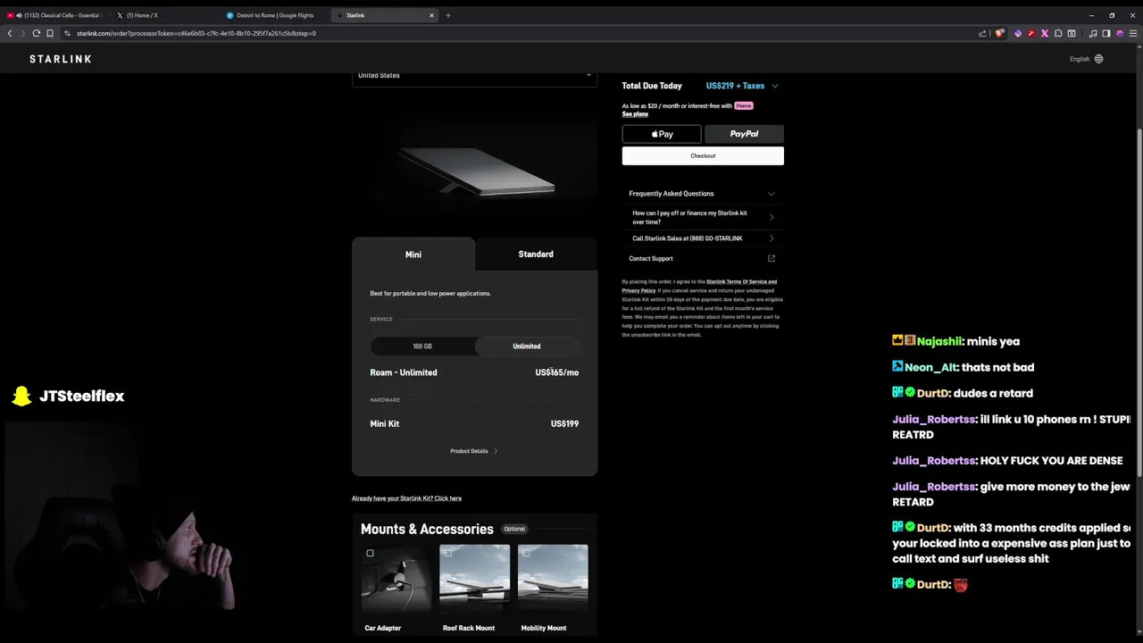
Task: Open the round purple profile icon
Action: point(1120,33)
